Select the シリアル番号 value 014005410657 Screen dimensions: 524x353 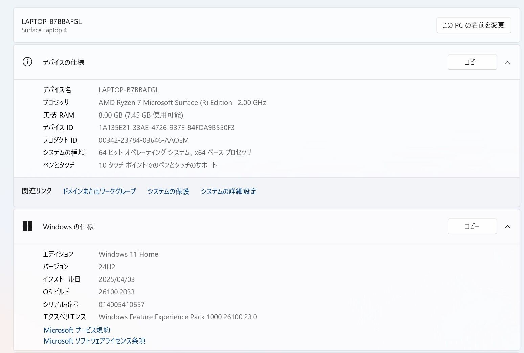122,305
